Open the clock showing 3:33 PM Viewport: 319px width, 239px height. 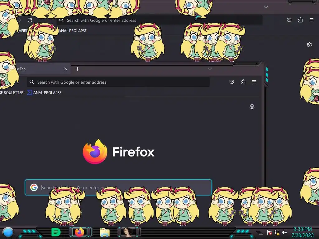pyautogui.click(x=302, y=232)
